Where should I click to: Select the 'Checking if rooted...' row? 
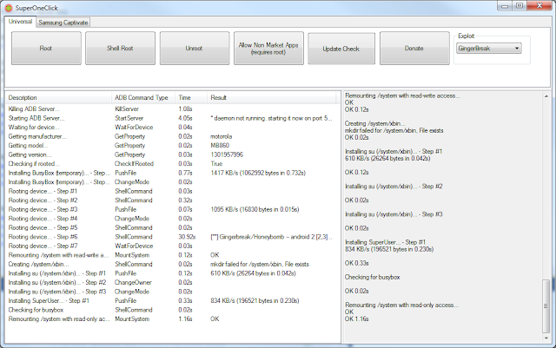click(171, 164)
